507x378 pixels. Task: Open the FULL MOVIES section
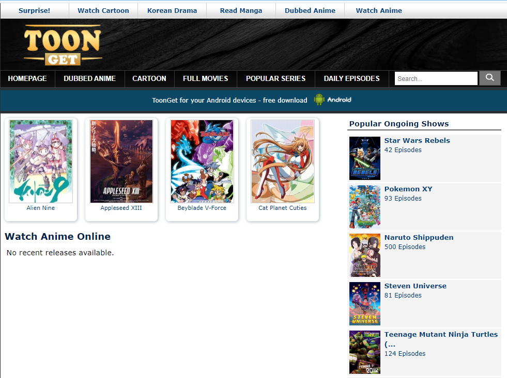[205, 78]
